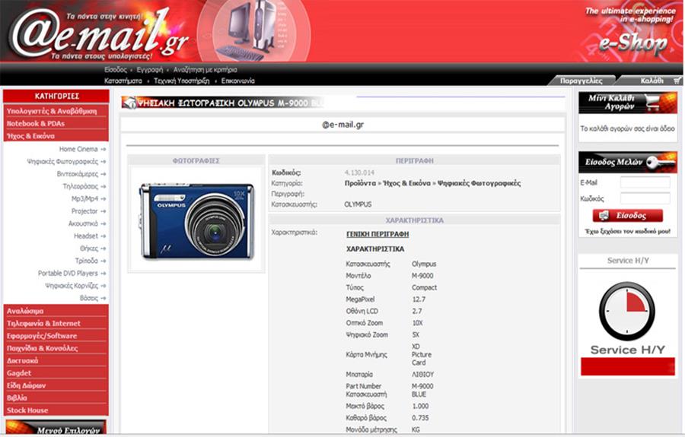Click the e-Shop banner logo
Viewport: 685px width, 437px height.
632,43
